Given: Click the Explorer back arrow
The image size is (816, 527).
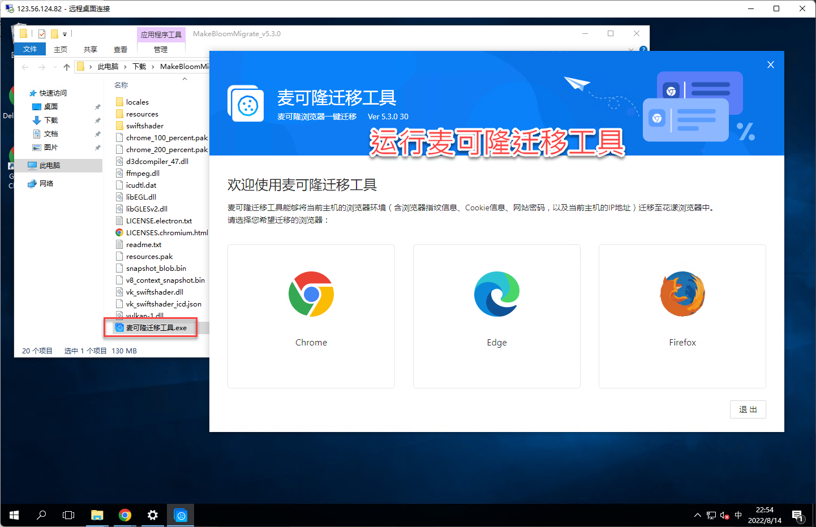Looking at the screenshot, I should (25, 67).
